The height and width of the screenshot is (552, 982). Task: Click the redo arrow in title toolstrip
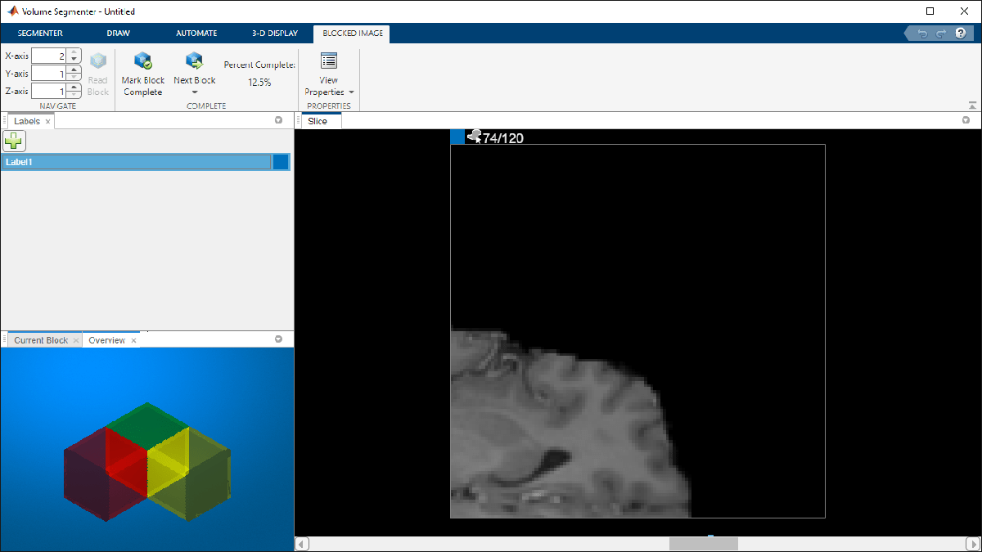[x=940, y=34]
